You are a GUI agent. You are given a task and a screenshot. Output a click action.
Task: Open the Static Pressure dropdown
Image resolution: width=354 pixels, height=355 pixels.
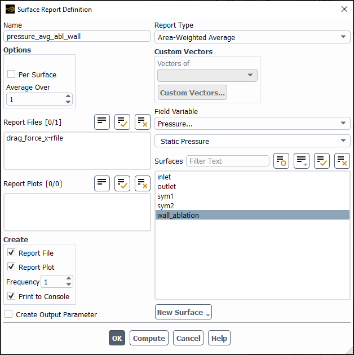click(253, 141)
